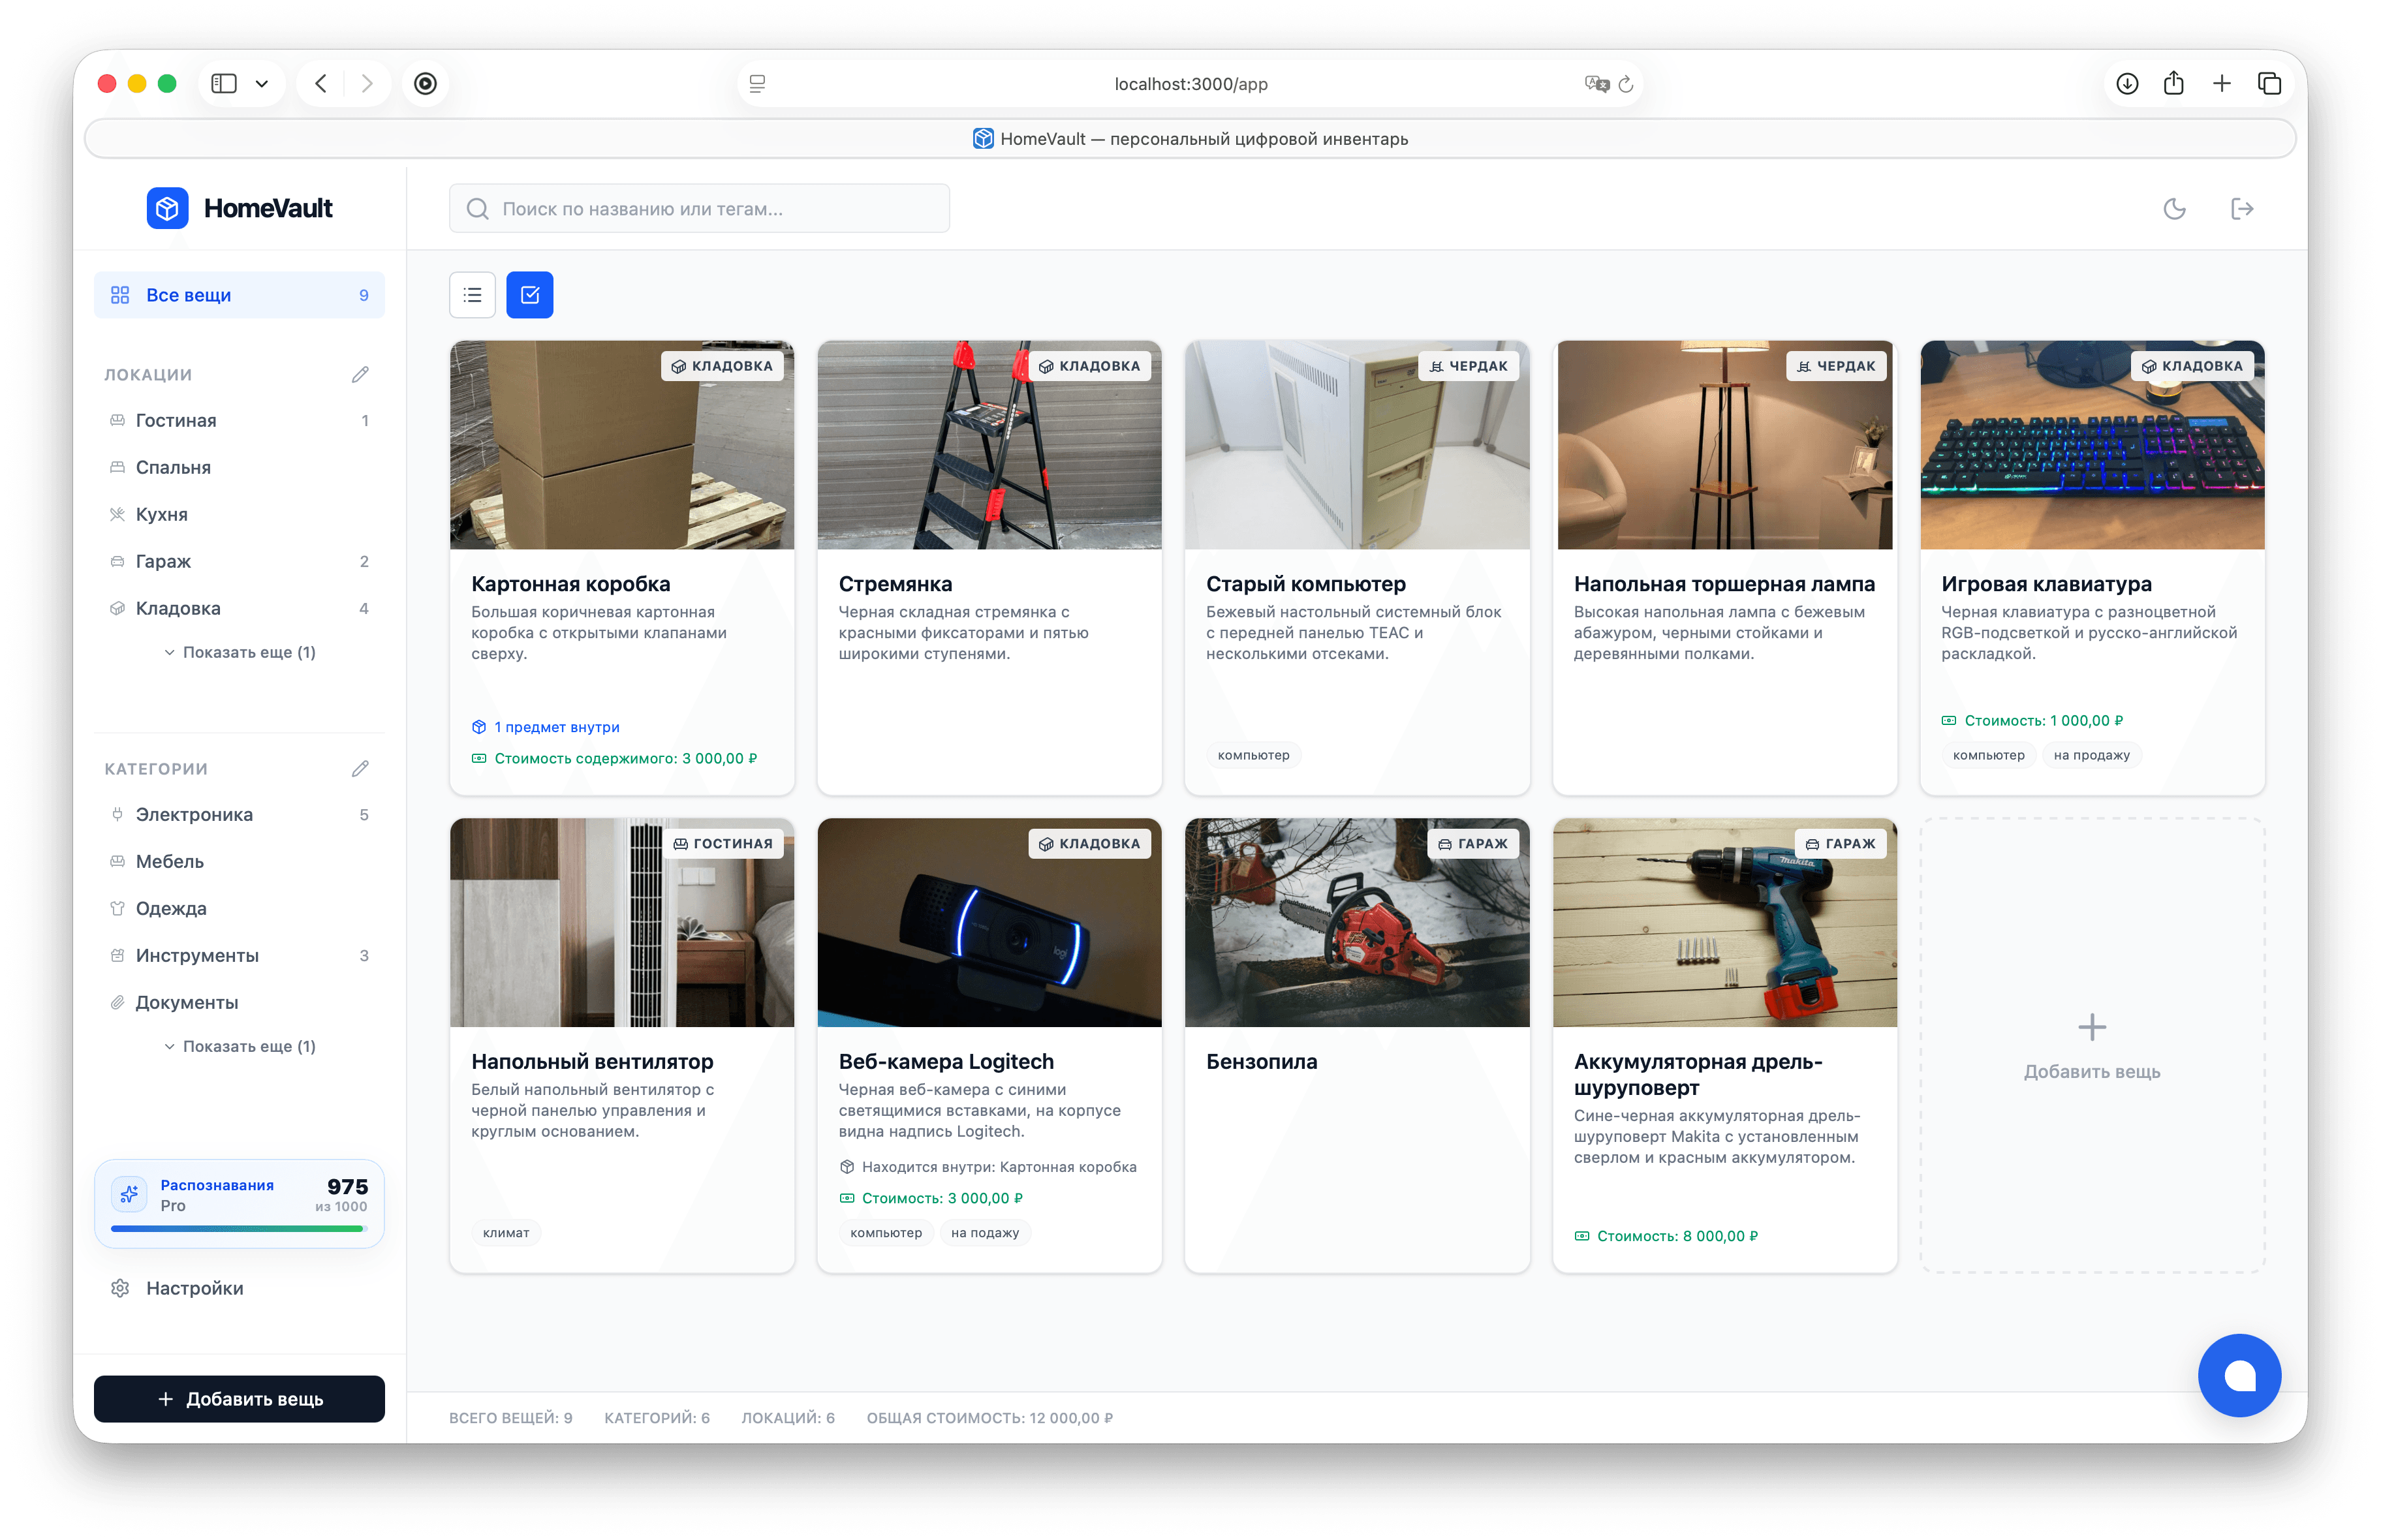
Task: Filter by Электроника category
Action: click(239, 815)
